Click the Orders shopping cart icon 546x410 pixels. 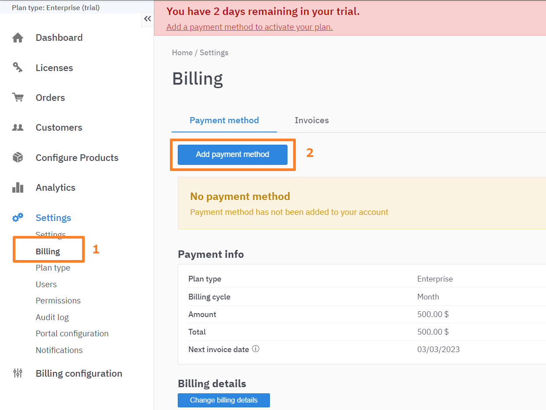click(18, 98)
